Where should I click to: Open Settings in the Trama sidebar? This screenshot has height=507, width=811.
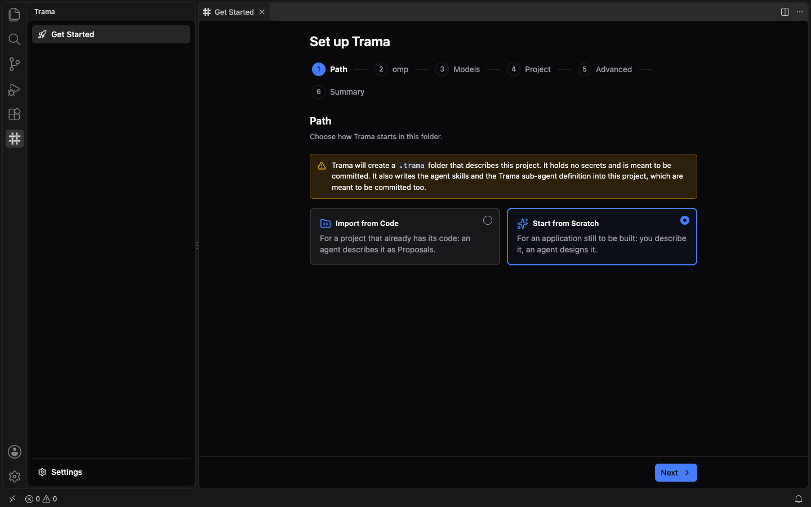[x=112, y=472]
